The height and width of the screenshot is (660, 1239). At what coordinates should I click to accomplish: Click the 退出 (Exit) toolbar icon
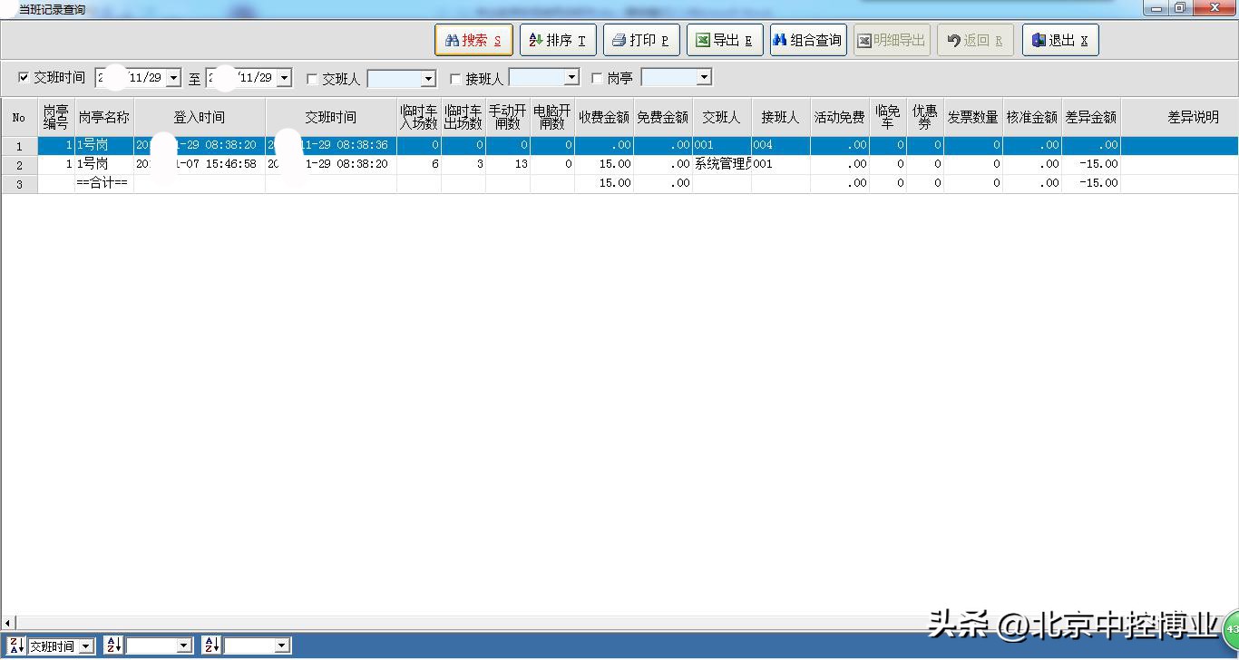(1039, 39)
